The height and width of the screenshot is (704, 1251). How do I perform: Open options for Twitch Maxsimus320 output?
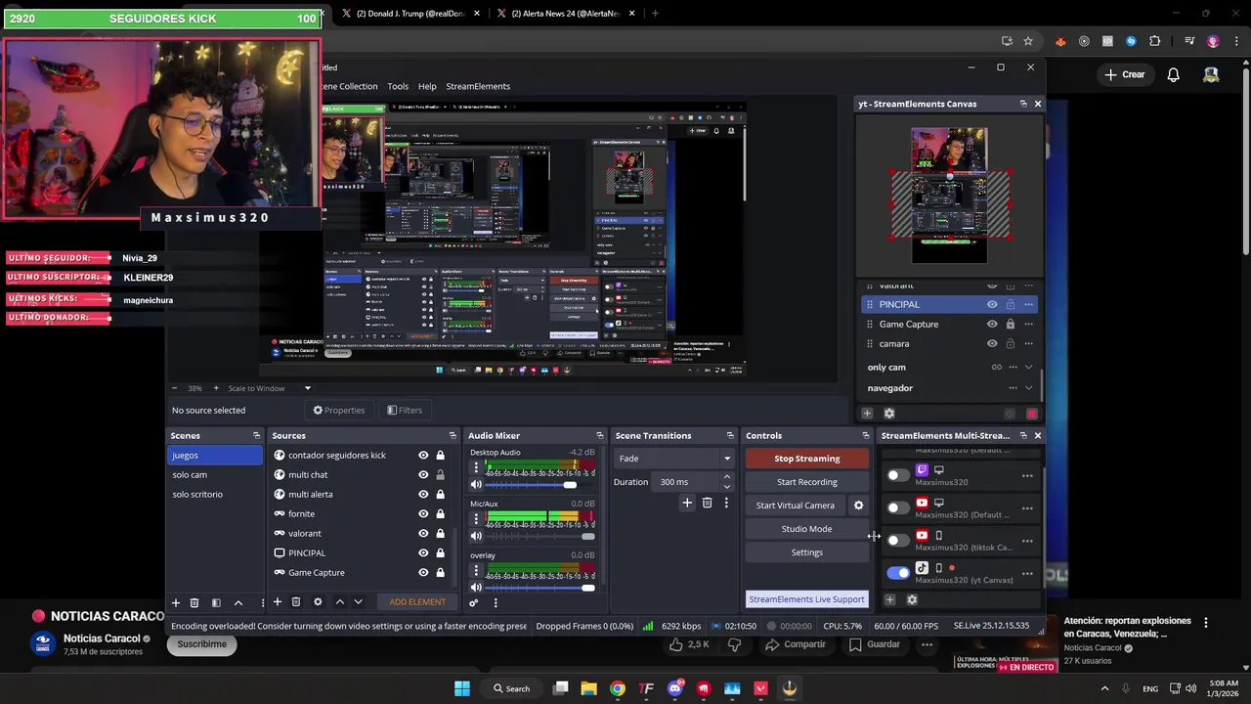pyautogui.click(x=1027, y=476)
